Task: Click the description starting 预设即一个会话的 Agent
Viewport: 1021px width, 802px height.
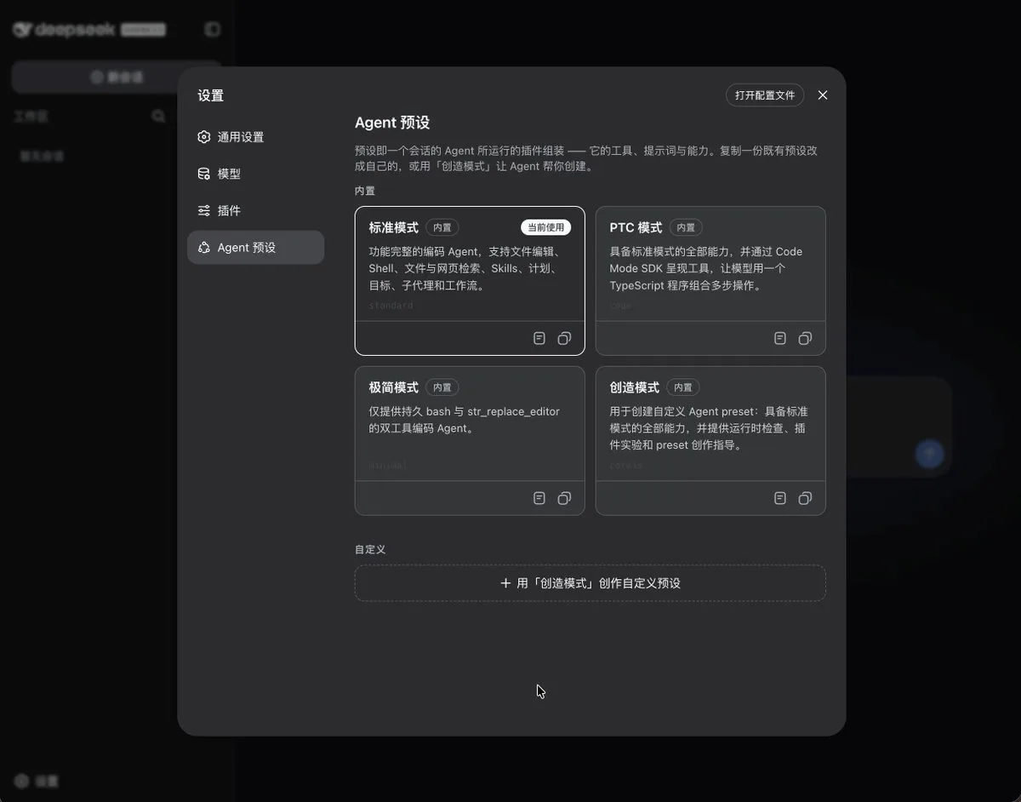Action: pyautogui.click(x=586, y=158)
